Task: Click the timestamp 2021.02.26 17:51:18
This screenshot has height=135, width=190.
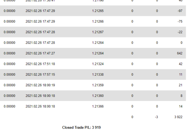Action: [40, 64]
